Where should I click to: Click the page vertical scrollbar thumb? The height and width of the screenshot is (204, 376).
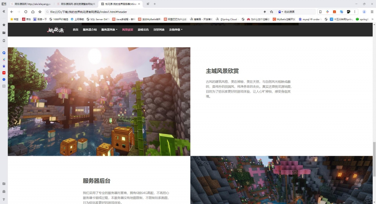[x=374, y=160]
